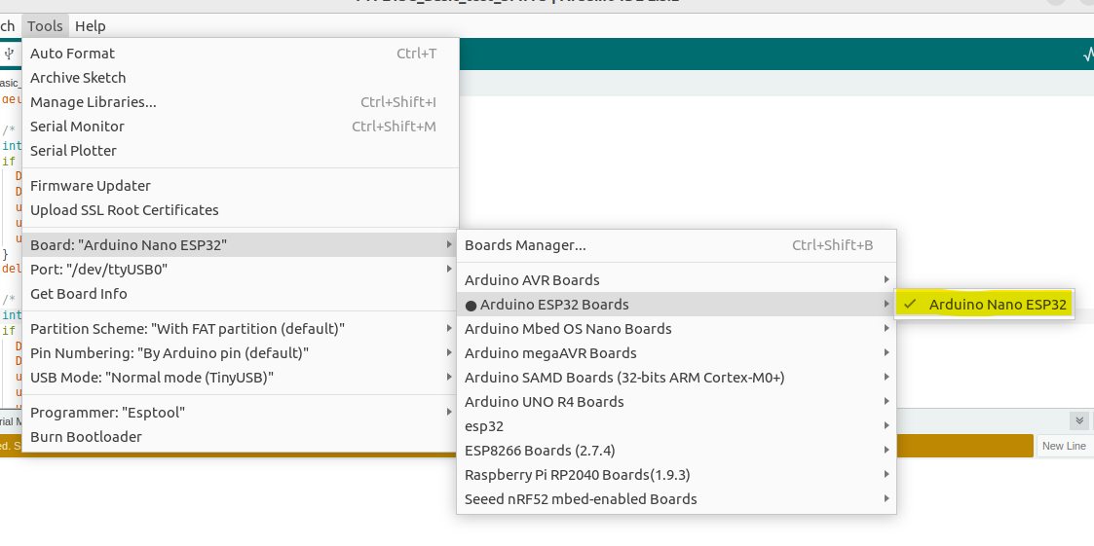Select Burn Bootloader
1094x546 pixels.
pyautogui.click(x=241, y=437)
